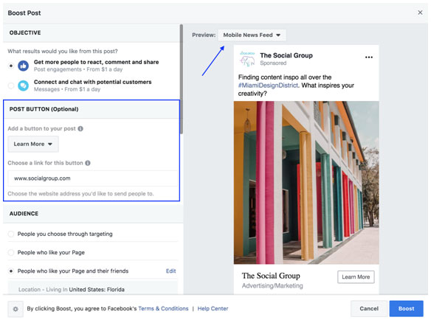Open Terms & Conditions link
431x320 pixels.
coord(163,308)
